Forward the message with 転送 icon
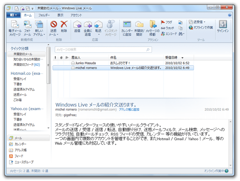This screenshot has height=181, width=240. pyautogui.click(x=98, y=24)
